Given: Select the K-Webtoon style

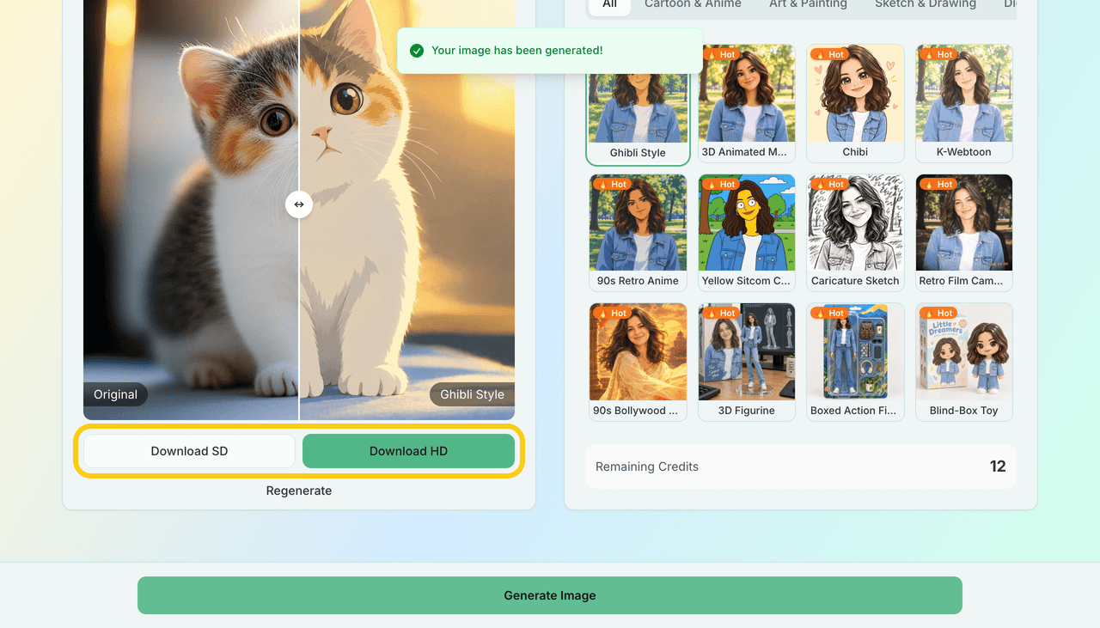Looking at the screenshot, I should pos(964,103).
